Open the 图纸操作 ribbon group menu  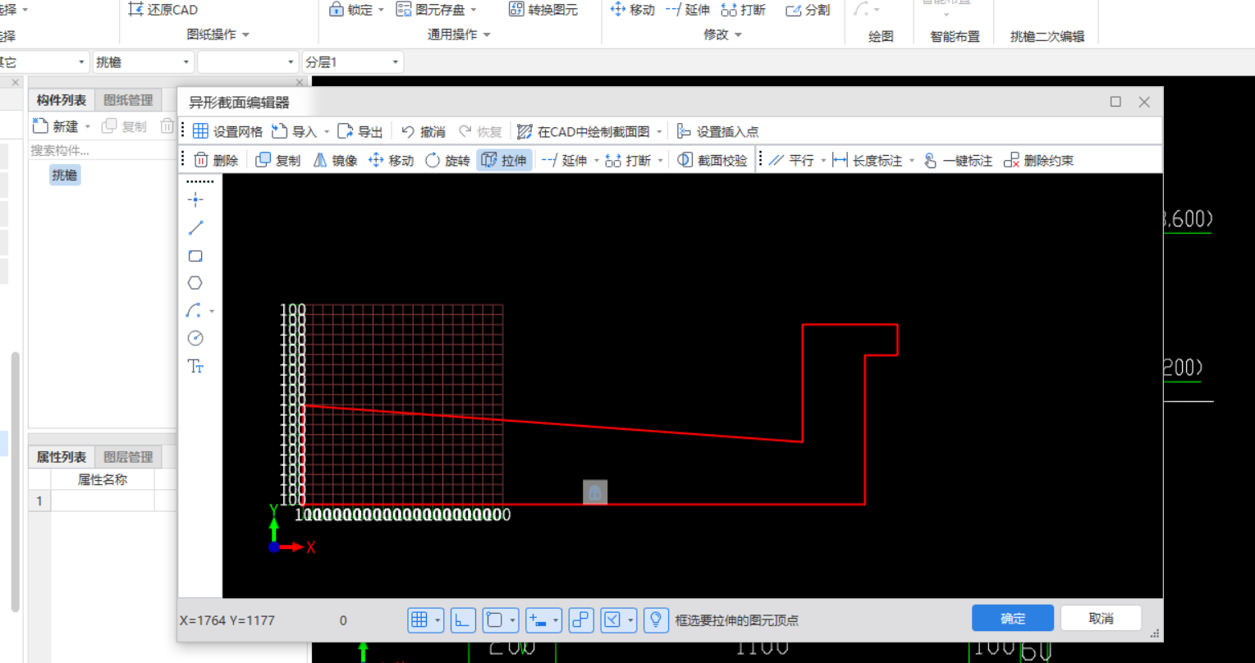(x=218, y=34)
